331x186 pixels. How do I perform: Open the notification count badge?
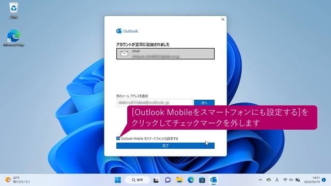[x=324, y=180]
